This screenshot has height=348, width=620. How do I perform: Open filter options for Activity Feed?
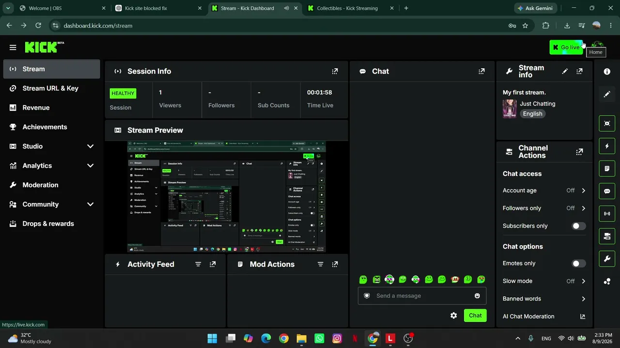[x=198, y=264]
